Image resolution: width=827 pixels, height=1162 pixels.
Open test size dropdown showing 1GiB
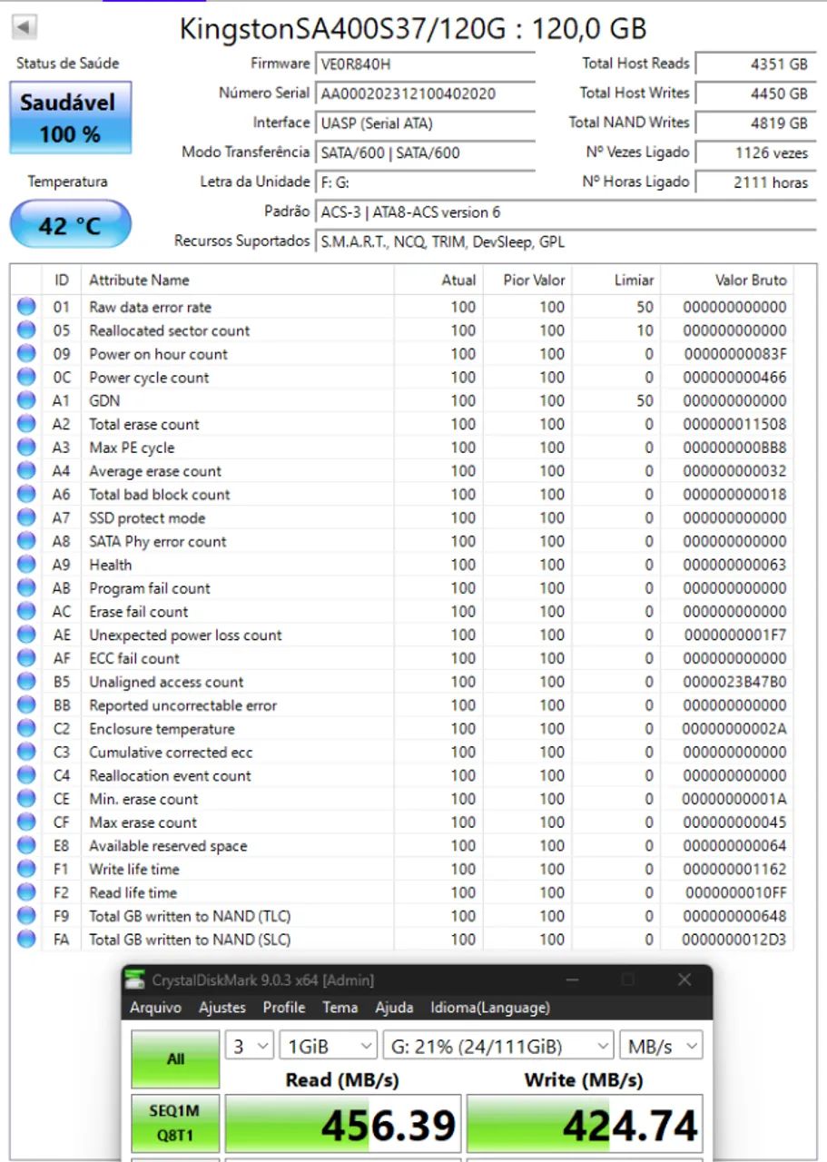[x=328, y=1046]
